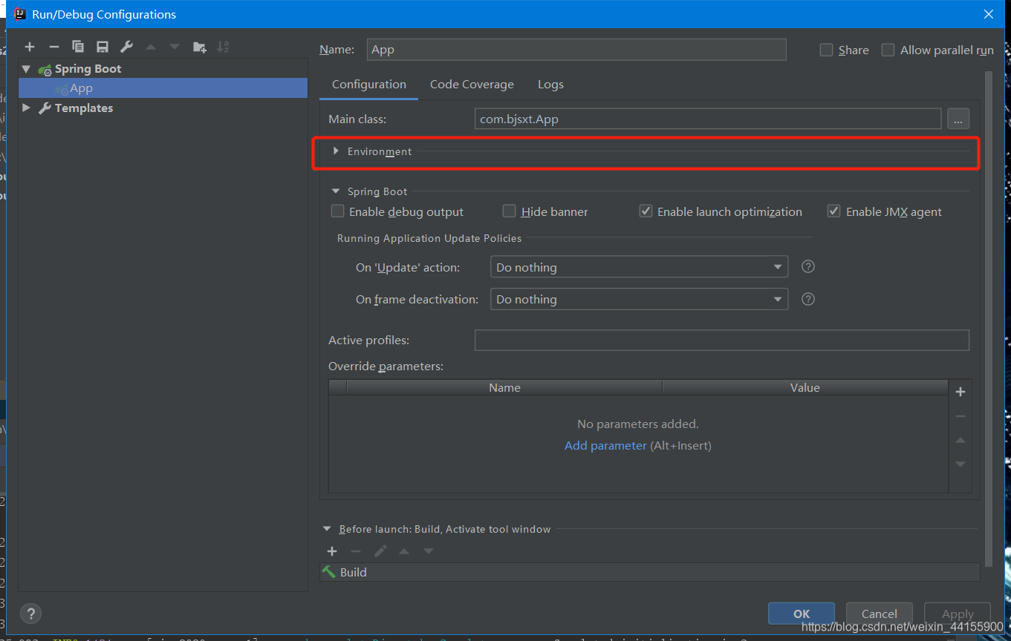
Task: Create new folder for configurations
Action: tap(199, 47)
